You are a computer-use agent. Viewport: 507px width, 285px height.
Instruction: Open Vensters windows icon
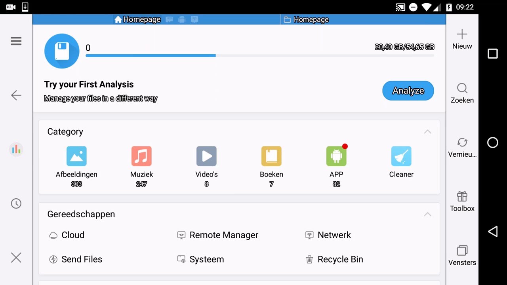point(462,251)
